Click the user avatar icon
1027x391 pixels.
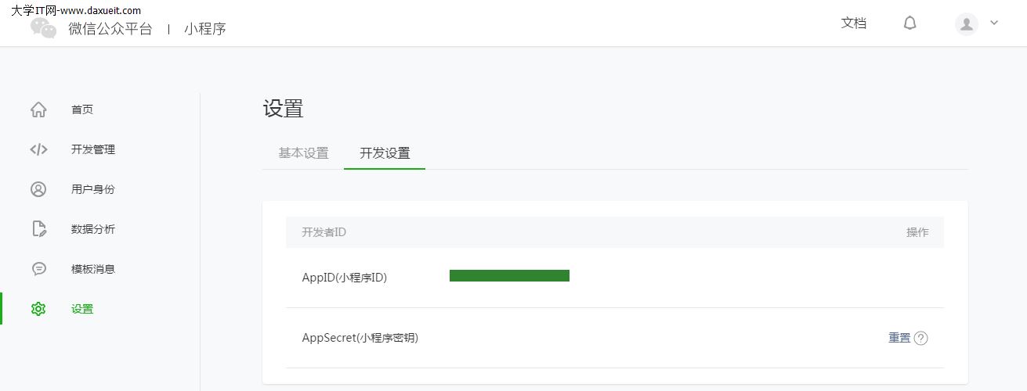(x=967, y=23)
